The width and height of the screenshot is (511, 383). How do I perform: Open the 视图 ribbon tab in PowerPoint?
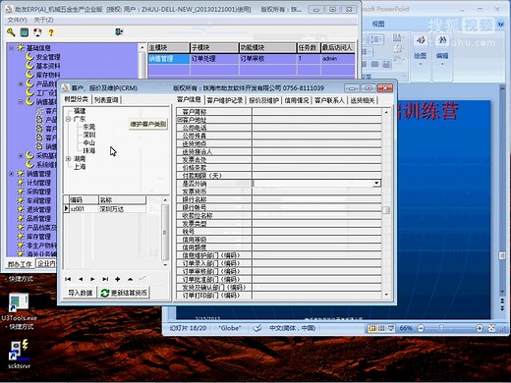pyautogui.click(x=378, y=24)
